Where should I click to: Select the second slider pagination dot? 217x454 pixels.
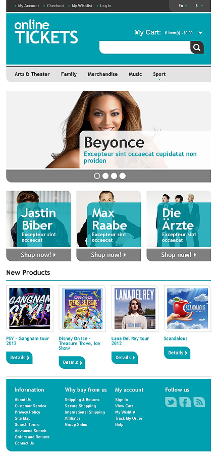click(105, 176)
